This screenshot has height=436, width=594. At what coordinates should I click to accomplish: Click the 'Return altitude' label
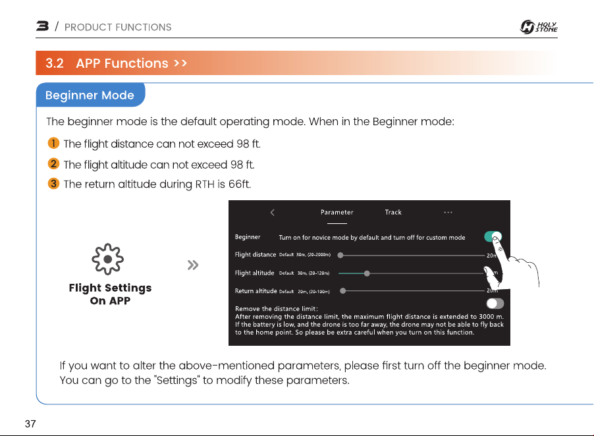tap(256, 291)
